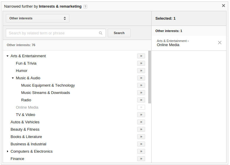This screenshot has width=230, height=165.
Task: Add Fun & Trivia using its arrow button
Action: click(x=141, y=63)
